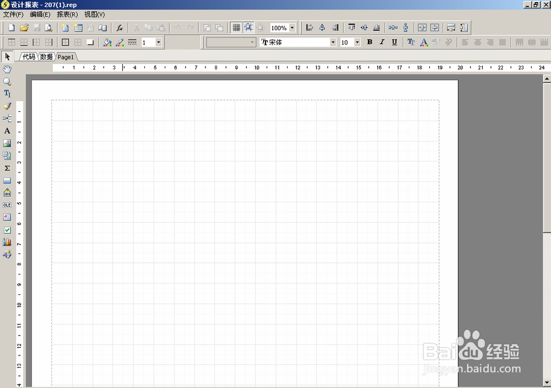Toggle underline text formatting
Viewport: 551px width, 388px height.
click(x=395, y=42)
